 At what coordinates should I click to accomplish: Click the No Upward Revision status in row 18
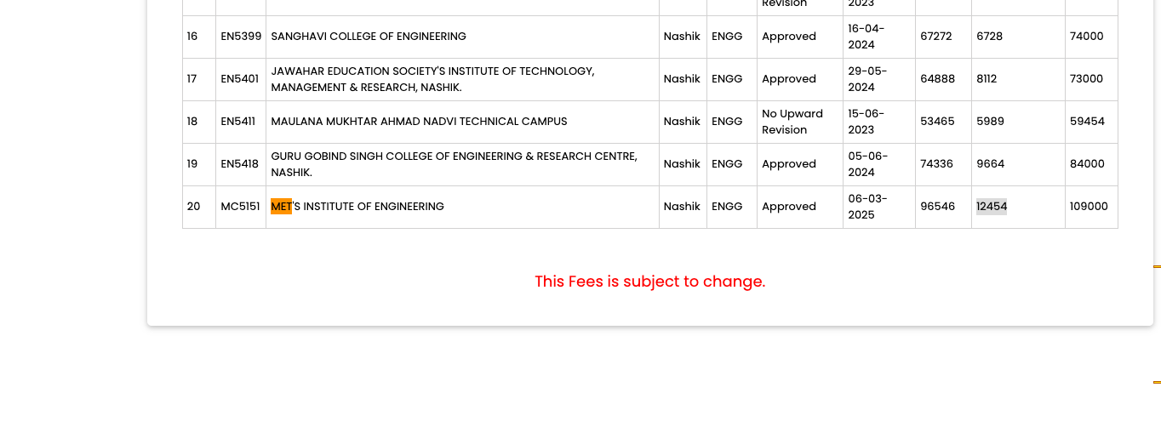click(792, 122)
